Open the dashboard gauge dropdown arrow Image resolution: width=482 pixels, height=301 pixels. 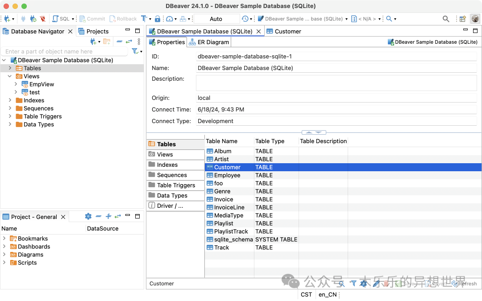[x=175, y=19]
